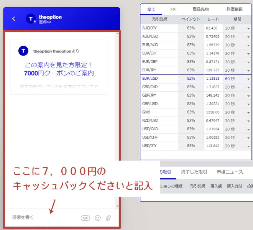Switch to the FX tab

click(173, 9)
